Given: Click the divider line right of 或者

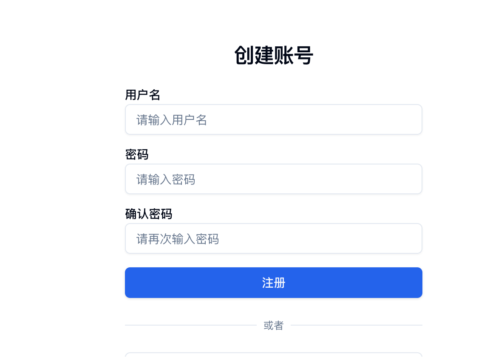Looking at the screenshot, I should click(x=357, y=325).
